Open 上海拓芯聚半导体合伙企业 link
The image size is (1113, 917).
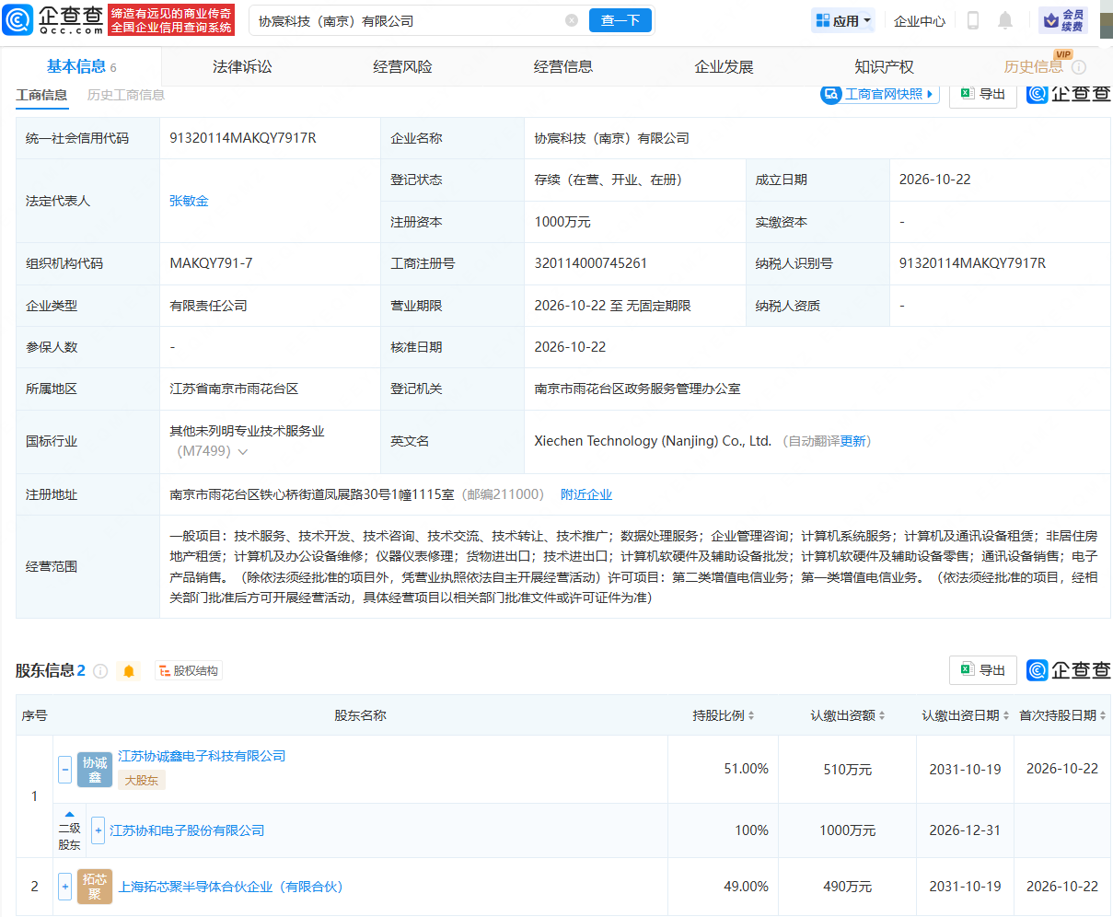230,887
